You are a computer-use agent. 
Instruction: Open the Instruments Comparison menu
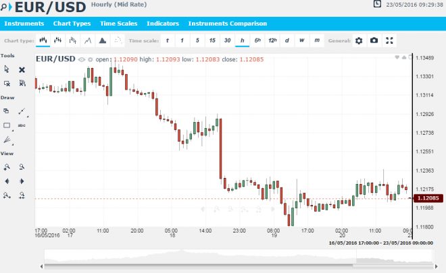pyautogui.click(x=228, y=24)
